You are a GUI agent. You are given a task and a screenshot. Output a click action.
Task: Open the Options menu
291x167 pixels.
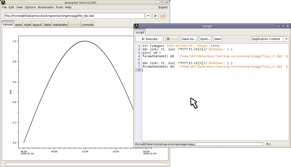[30, 7]
